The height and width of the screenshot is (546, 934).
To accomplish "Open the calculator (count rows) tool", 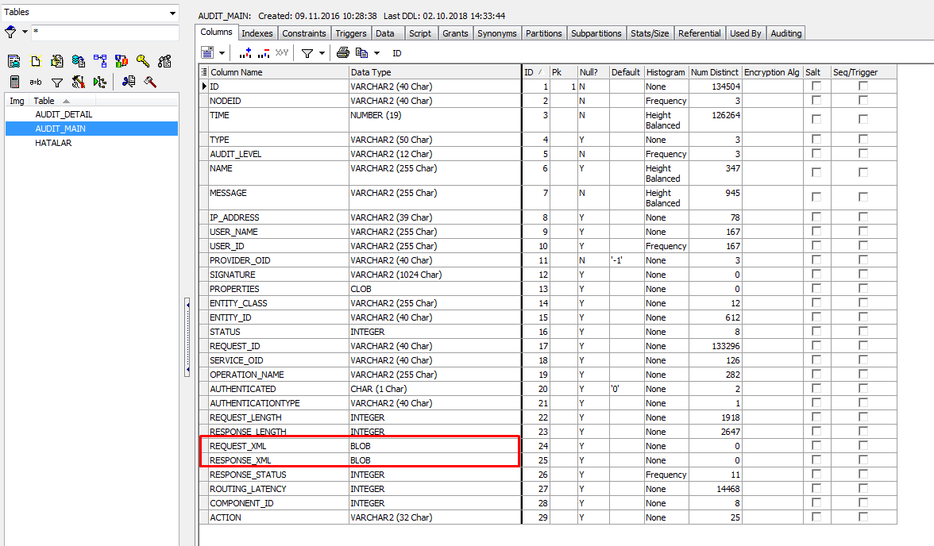I will pyautogui.click(x=14, y=82).
